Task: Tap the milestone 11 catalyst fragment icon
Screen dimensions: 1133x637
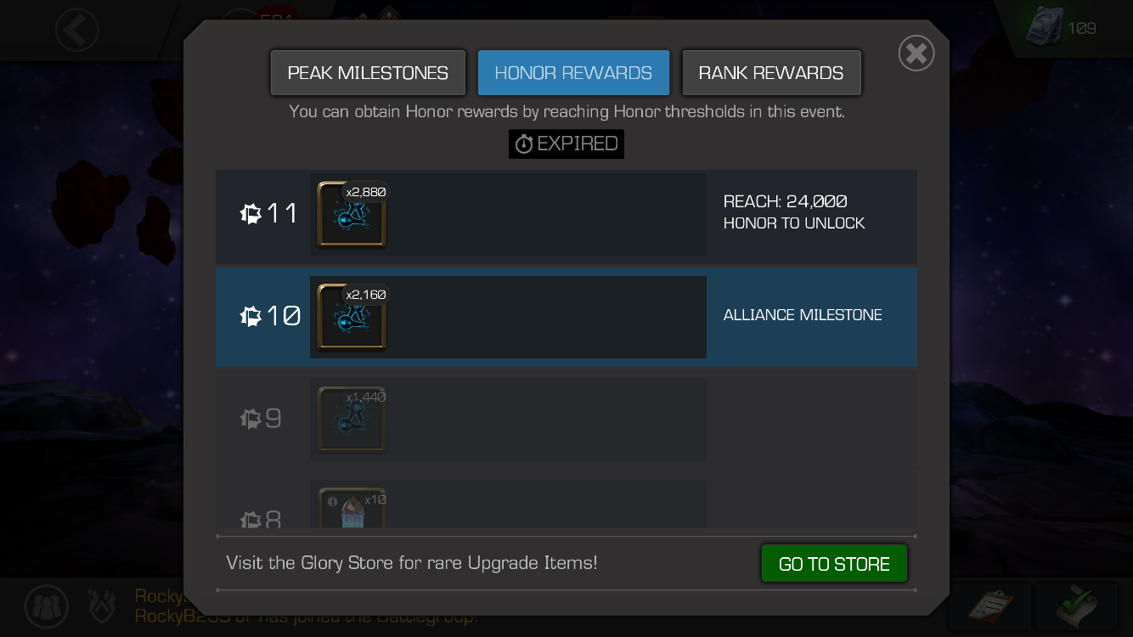Action: (352, 215)
